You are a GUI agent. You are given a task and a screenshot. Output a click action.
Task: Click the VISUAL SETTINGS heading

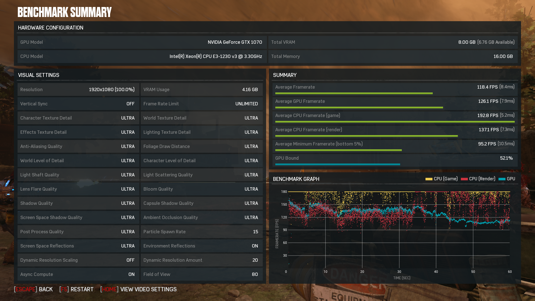(39, 75)
